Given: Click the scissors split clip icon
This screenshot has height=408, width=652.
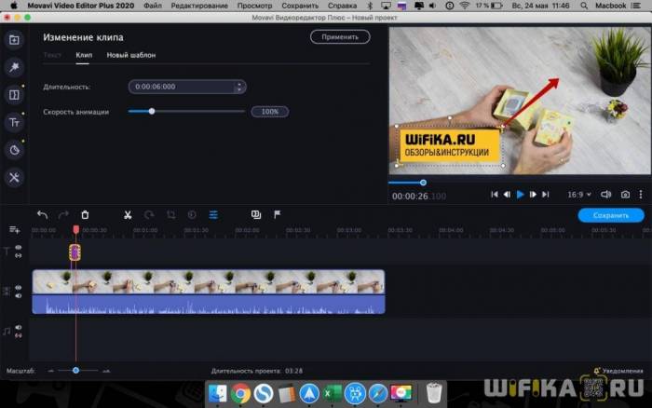Looking at the screenshot, I should tap(128, 214).
